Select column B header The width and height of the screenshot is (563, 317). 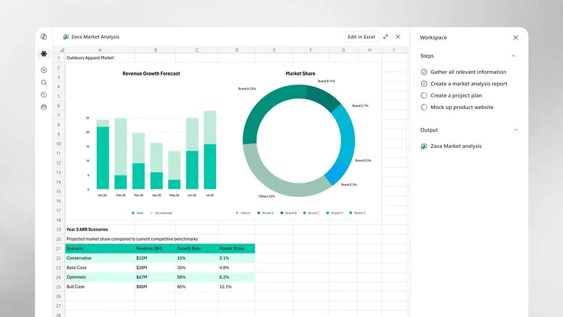[155, 50]
